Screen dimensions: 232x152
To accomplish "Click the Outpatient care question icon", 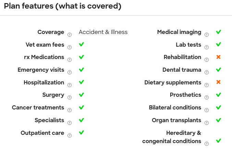I will [70, 136].
